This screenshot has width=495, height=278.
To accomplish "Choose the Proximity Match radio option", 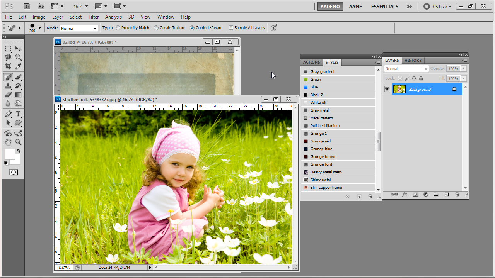I will point(118,28).
